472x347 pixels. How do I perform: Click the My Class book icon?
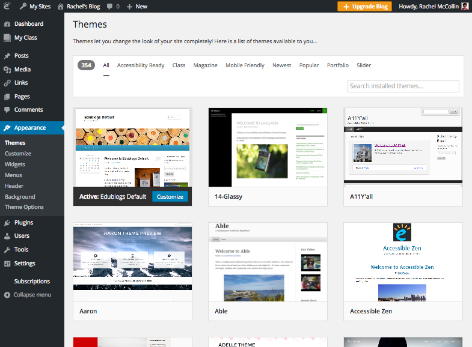(x=7, y=38)
